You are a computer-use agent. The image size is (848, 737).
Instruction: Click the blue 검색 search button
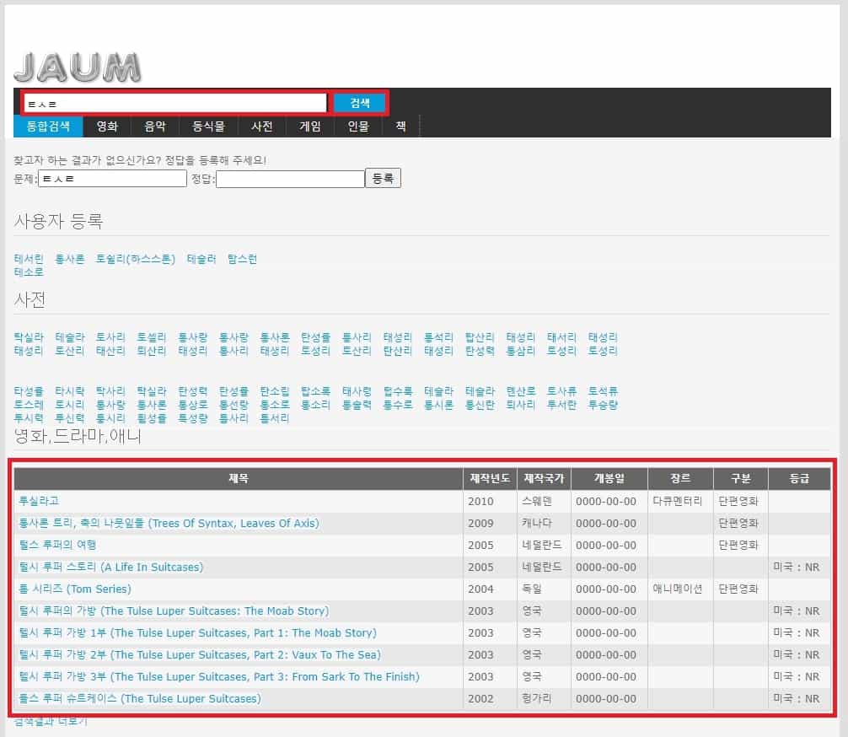[360, 103]
